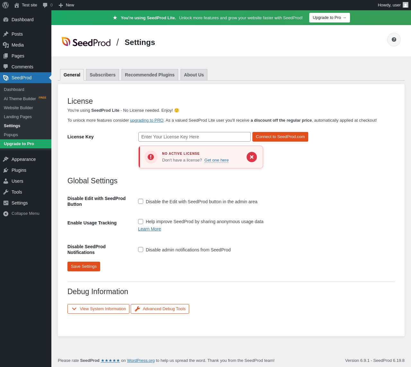The height and width of the screenshot is (367, 411).
Task: Click the Appearance paintbrush menu item
Action: pyautogui.click(x=23, y=159)
